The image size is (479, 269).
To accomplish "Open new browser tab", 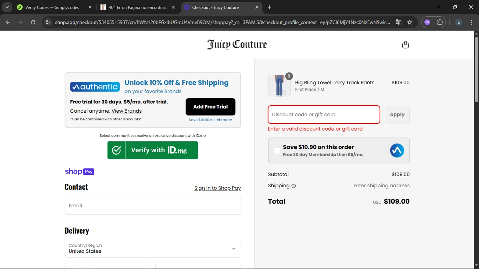I will [x=270, y=7].
